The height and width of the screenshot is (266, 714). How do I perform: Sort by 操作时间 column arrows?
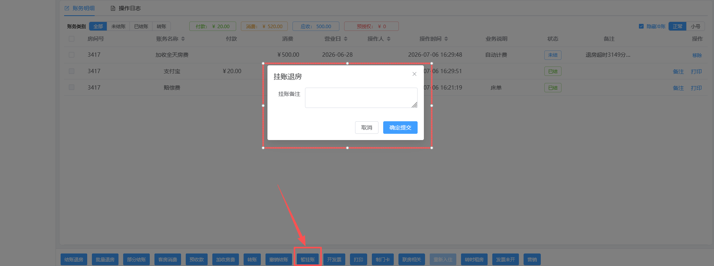pos(446,39)
